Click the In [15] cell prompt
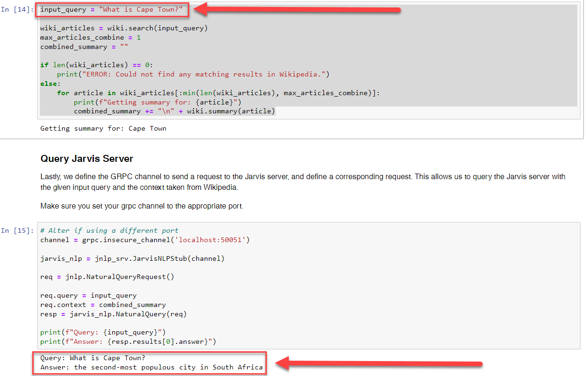 coord(17,230)
